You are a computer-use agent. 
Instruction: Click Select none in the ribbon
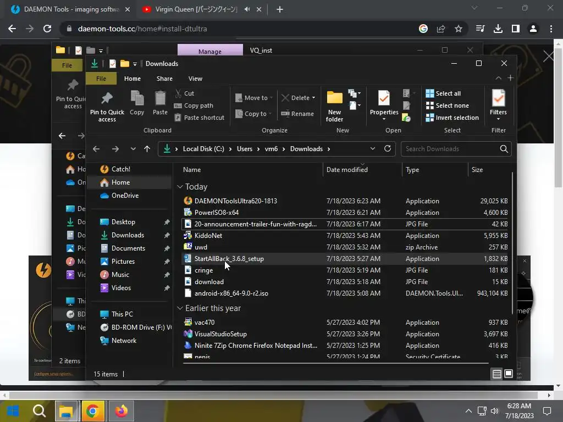[x=448, y=105]
